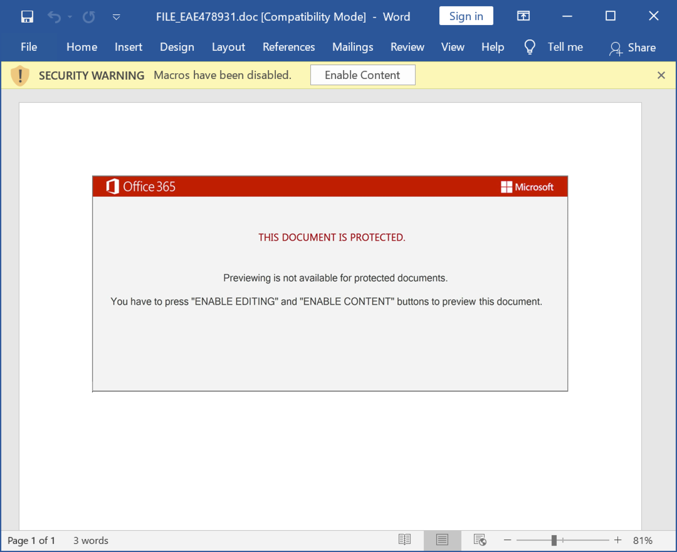Image resolution: width=677 pixels, height=552 pixels.
Task: Go to the References tab
Action: (x=289, y=47)
